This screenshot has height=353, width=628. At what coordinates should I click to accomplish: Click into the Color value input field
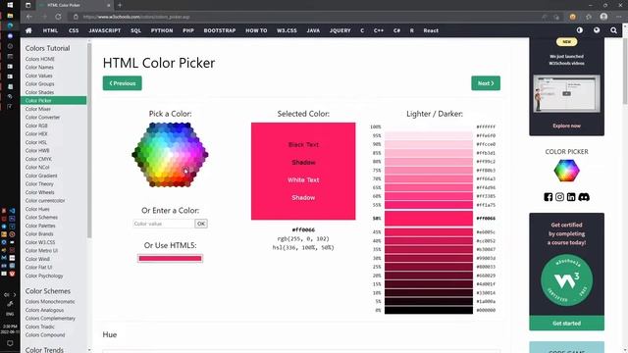164,224
